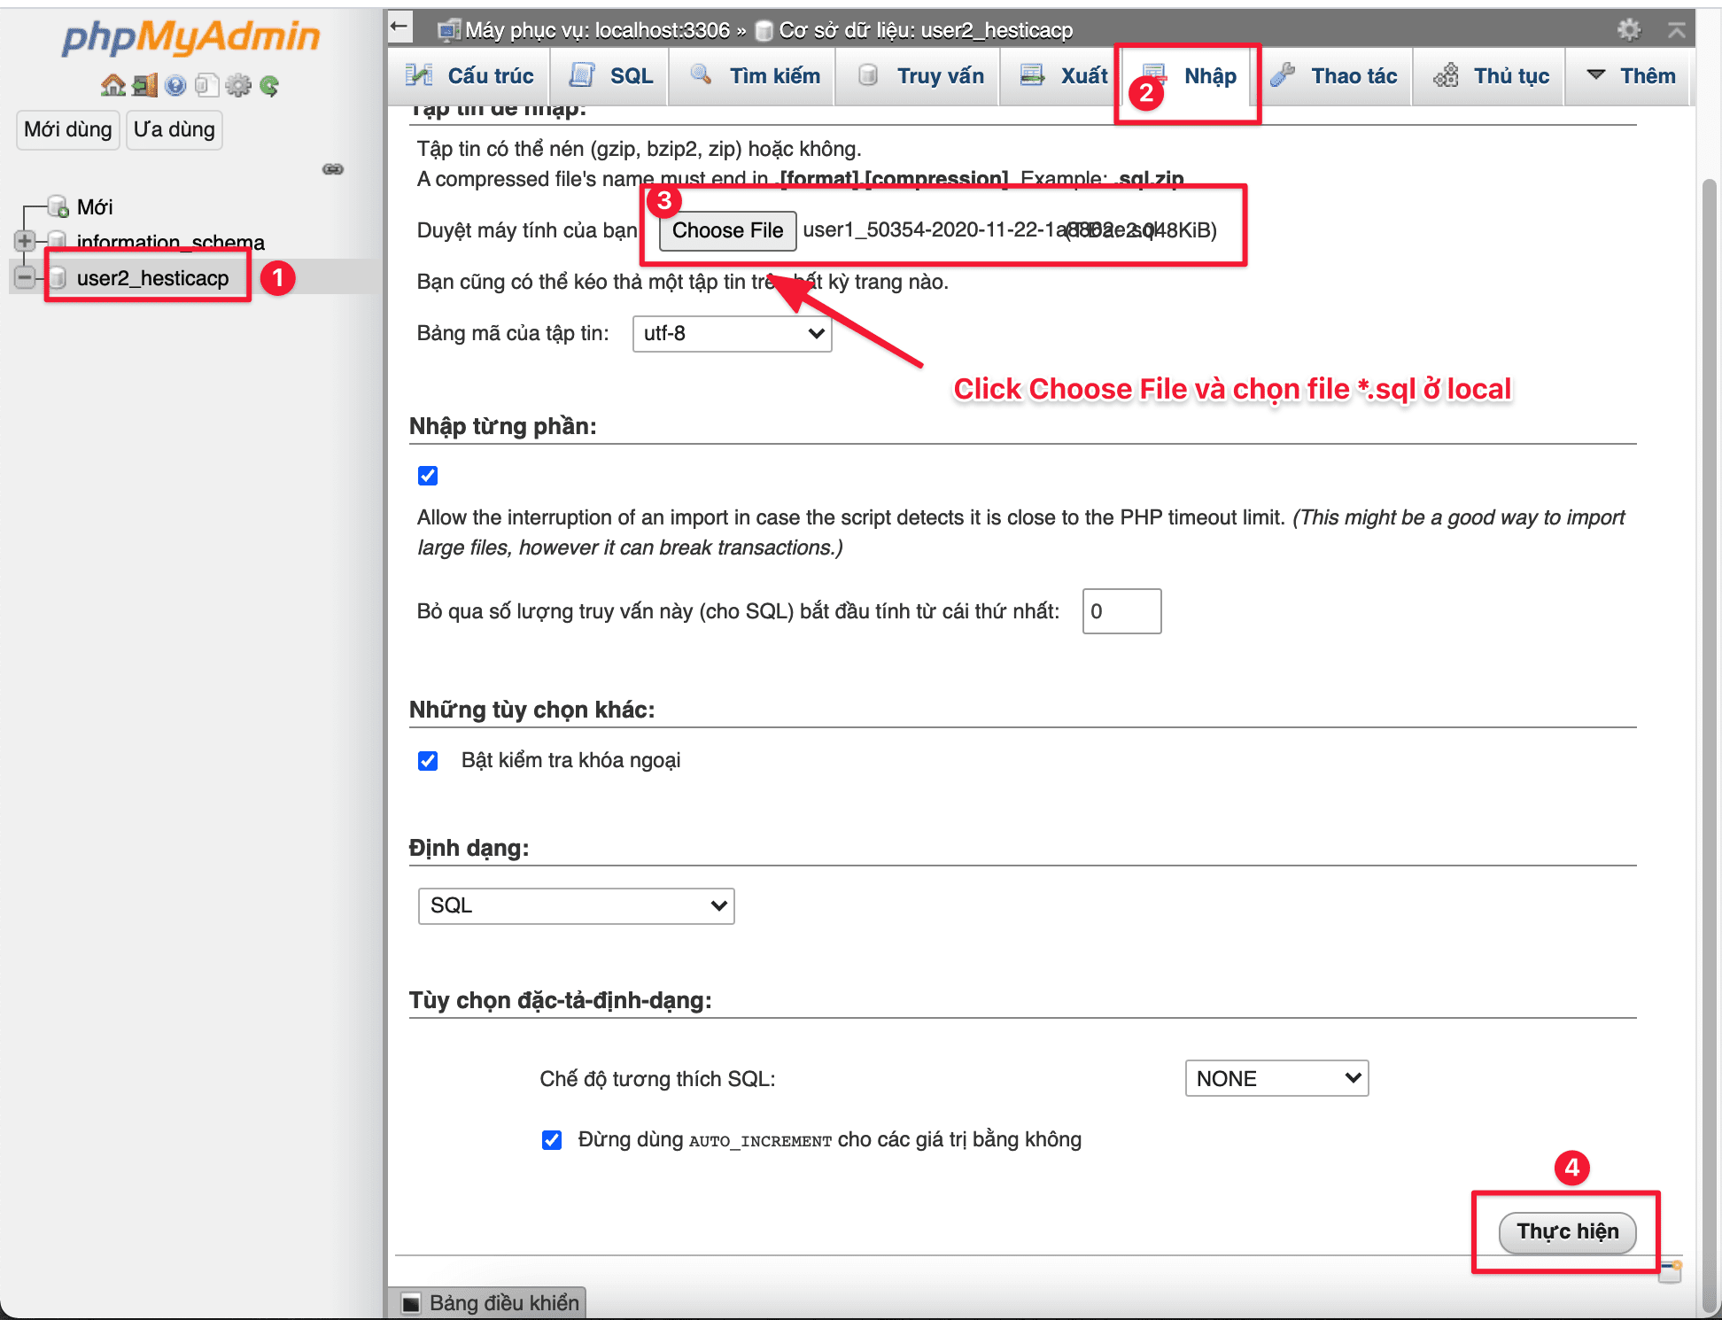Click the Home house icon
Screen dimensions: 1722x1320
[112, 85]
